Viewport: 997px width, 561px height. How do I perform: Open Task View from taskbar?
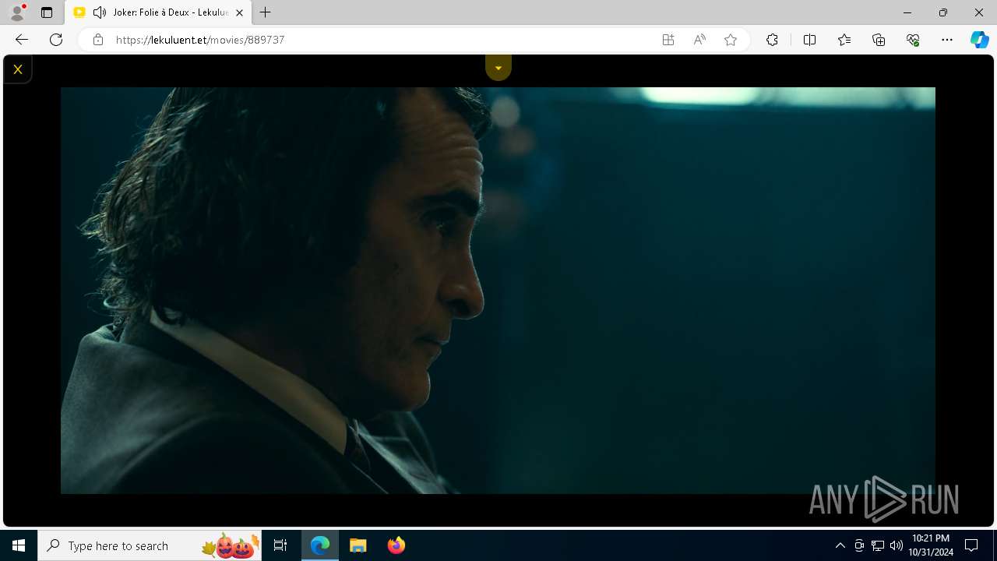pos(280,545)
